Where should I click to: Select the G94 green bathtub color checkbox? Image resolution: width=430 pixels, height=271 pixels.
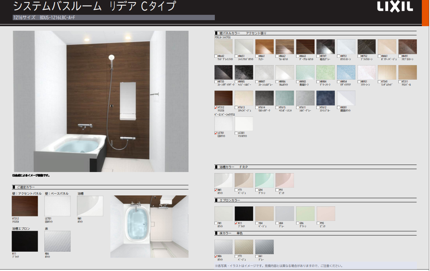[257, 190]
